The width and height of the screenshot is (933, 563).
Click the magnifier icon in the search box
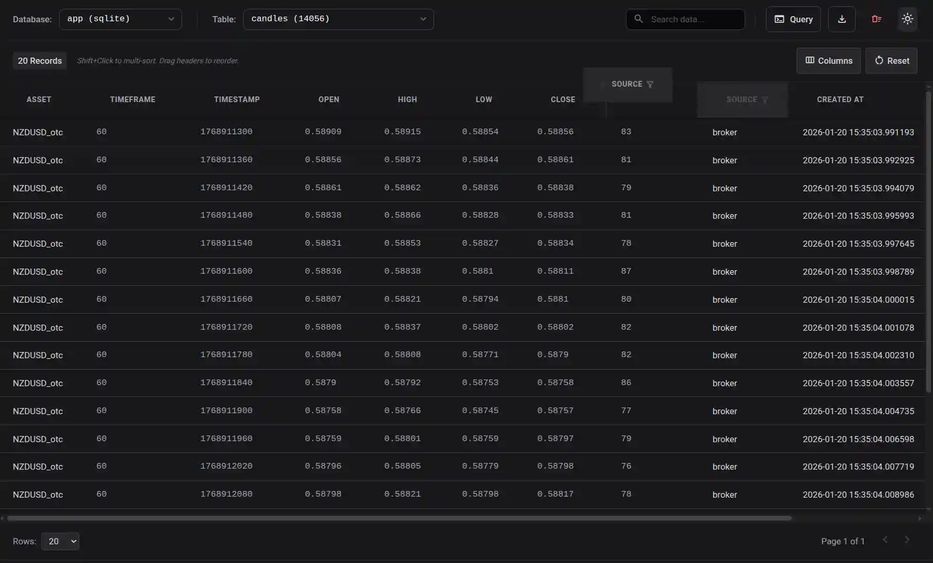[638, 19]
